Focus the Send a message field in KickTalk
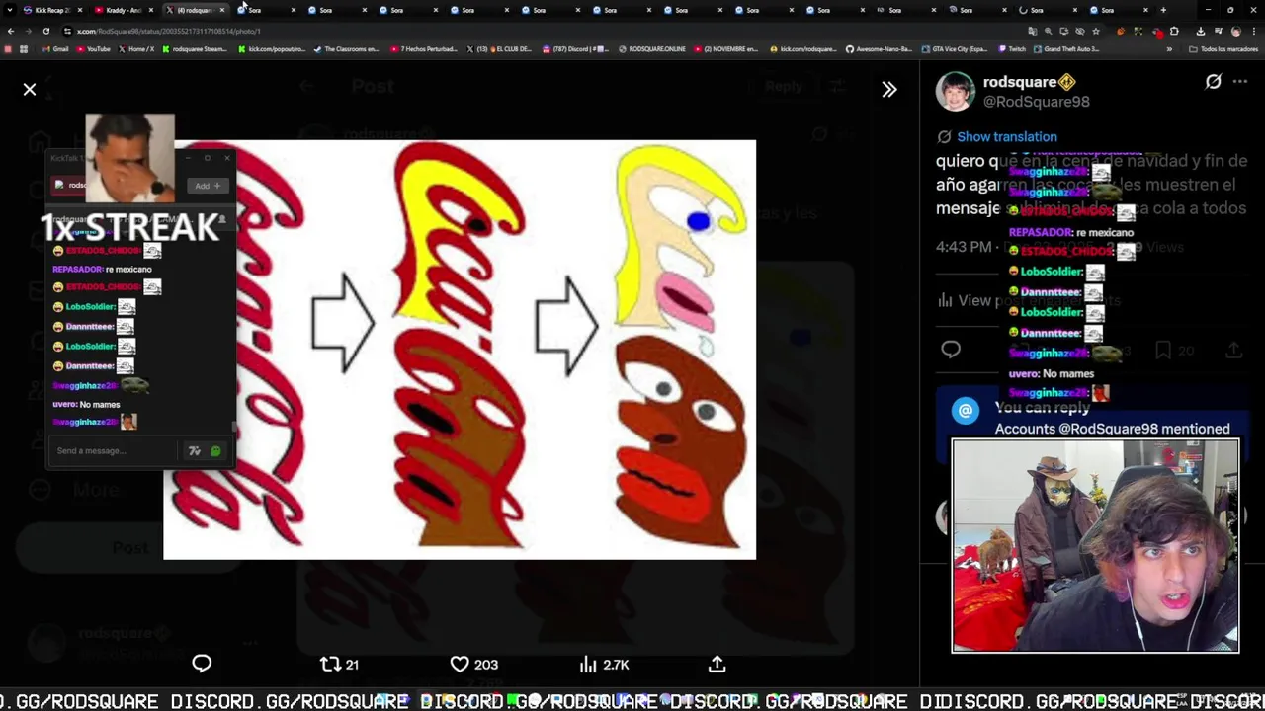 tap(116, 451)
